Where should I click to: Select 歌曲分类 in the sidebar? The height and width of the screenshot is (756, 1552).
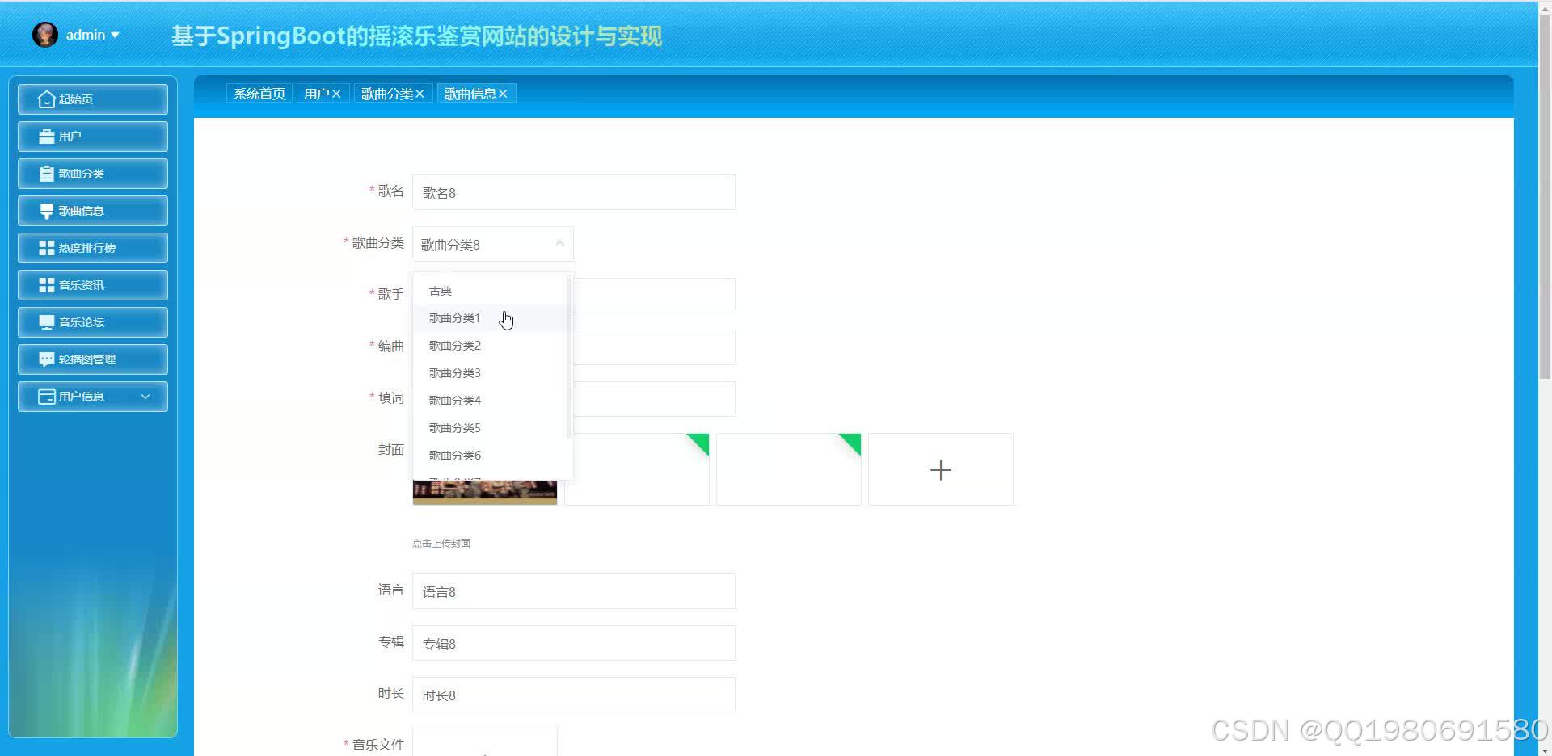[x=92, y=173]
